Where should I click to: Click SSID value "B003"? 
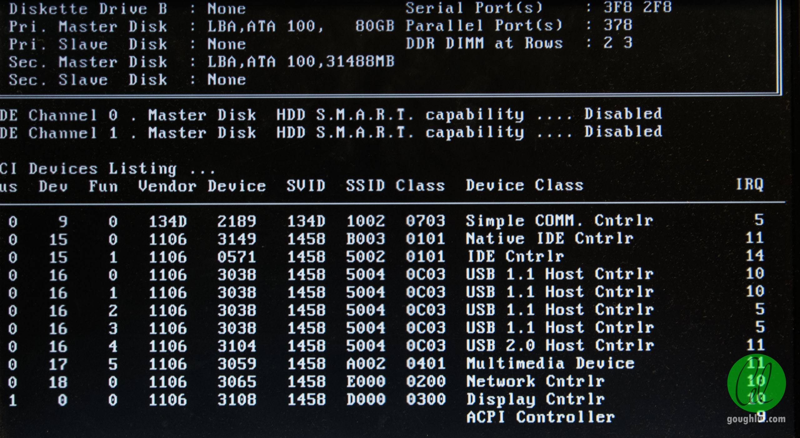(x=365, y=239)
